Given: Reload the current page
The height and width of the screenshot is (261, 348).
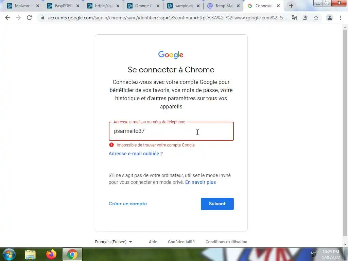Looking at the screenshot, I should pyautogui.click(x=29, y=18).
